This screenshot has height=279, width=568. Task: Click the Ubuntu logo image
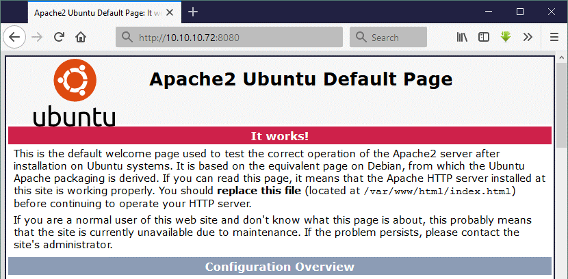pos(75,92)
